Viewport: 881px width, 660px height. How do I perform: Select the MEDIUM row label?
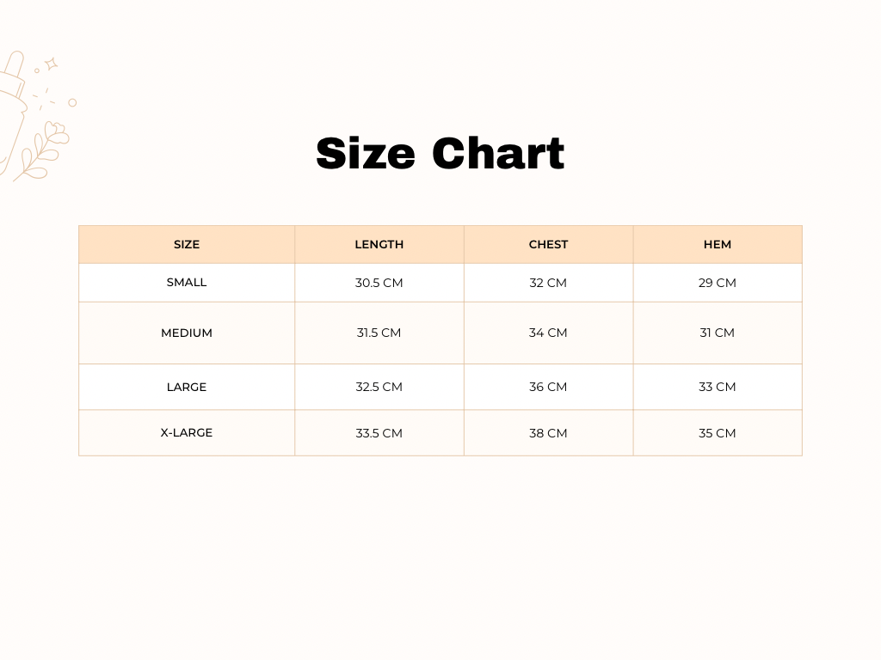pyautogui.click(x=187, y=333)
